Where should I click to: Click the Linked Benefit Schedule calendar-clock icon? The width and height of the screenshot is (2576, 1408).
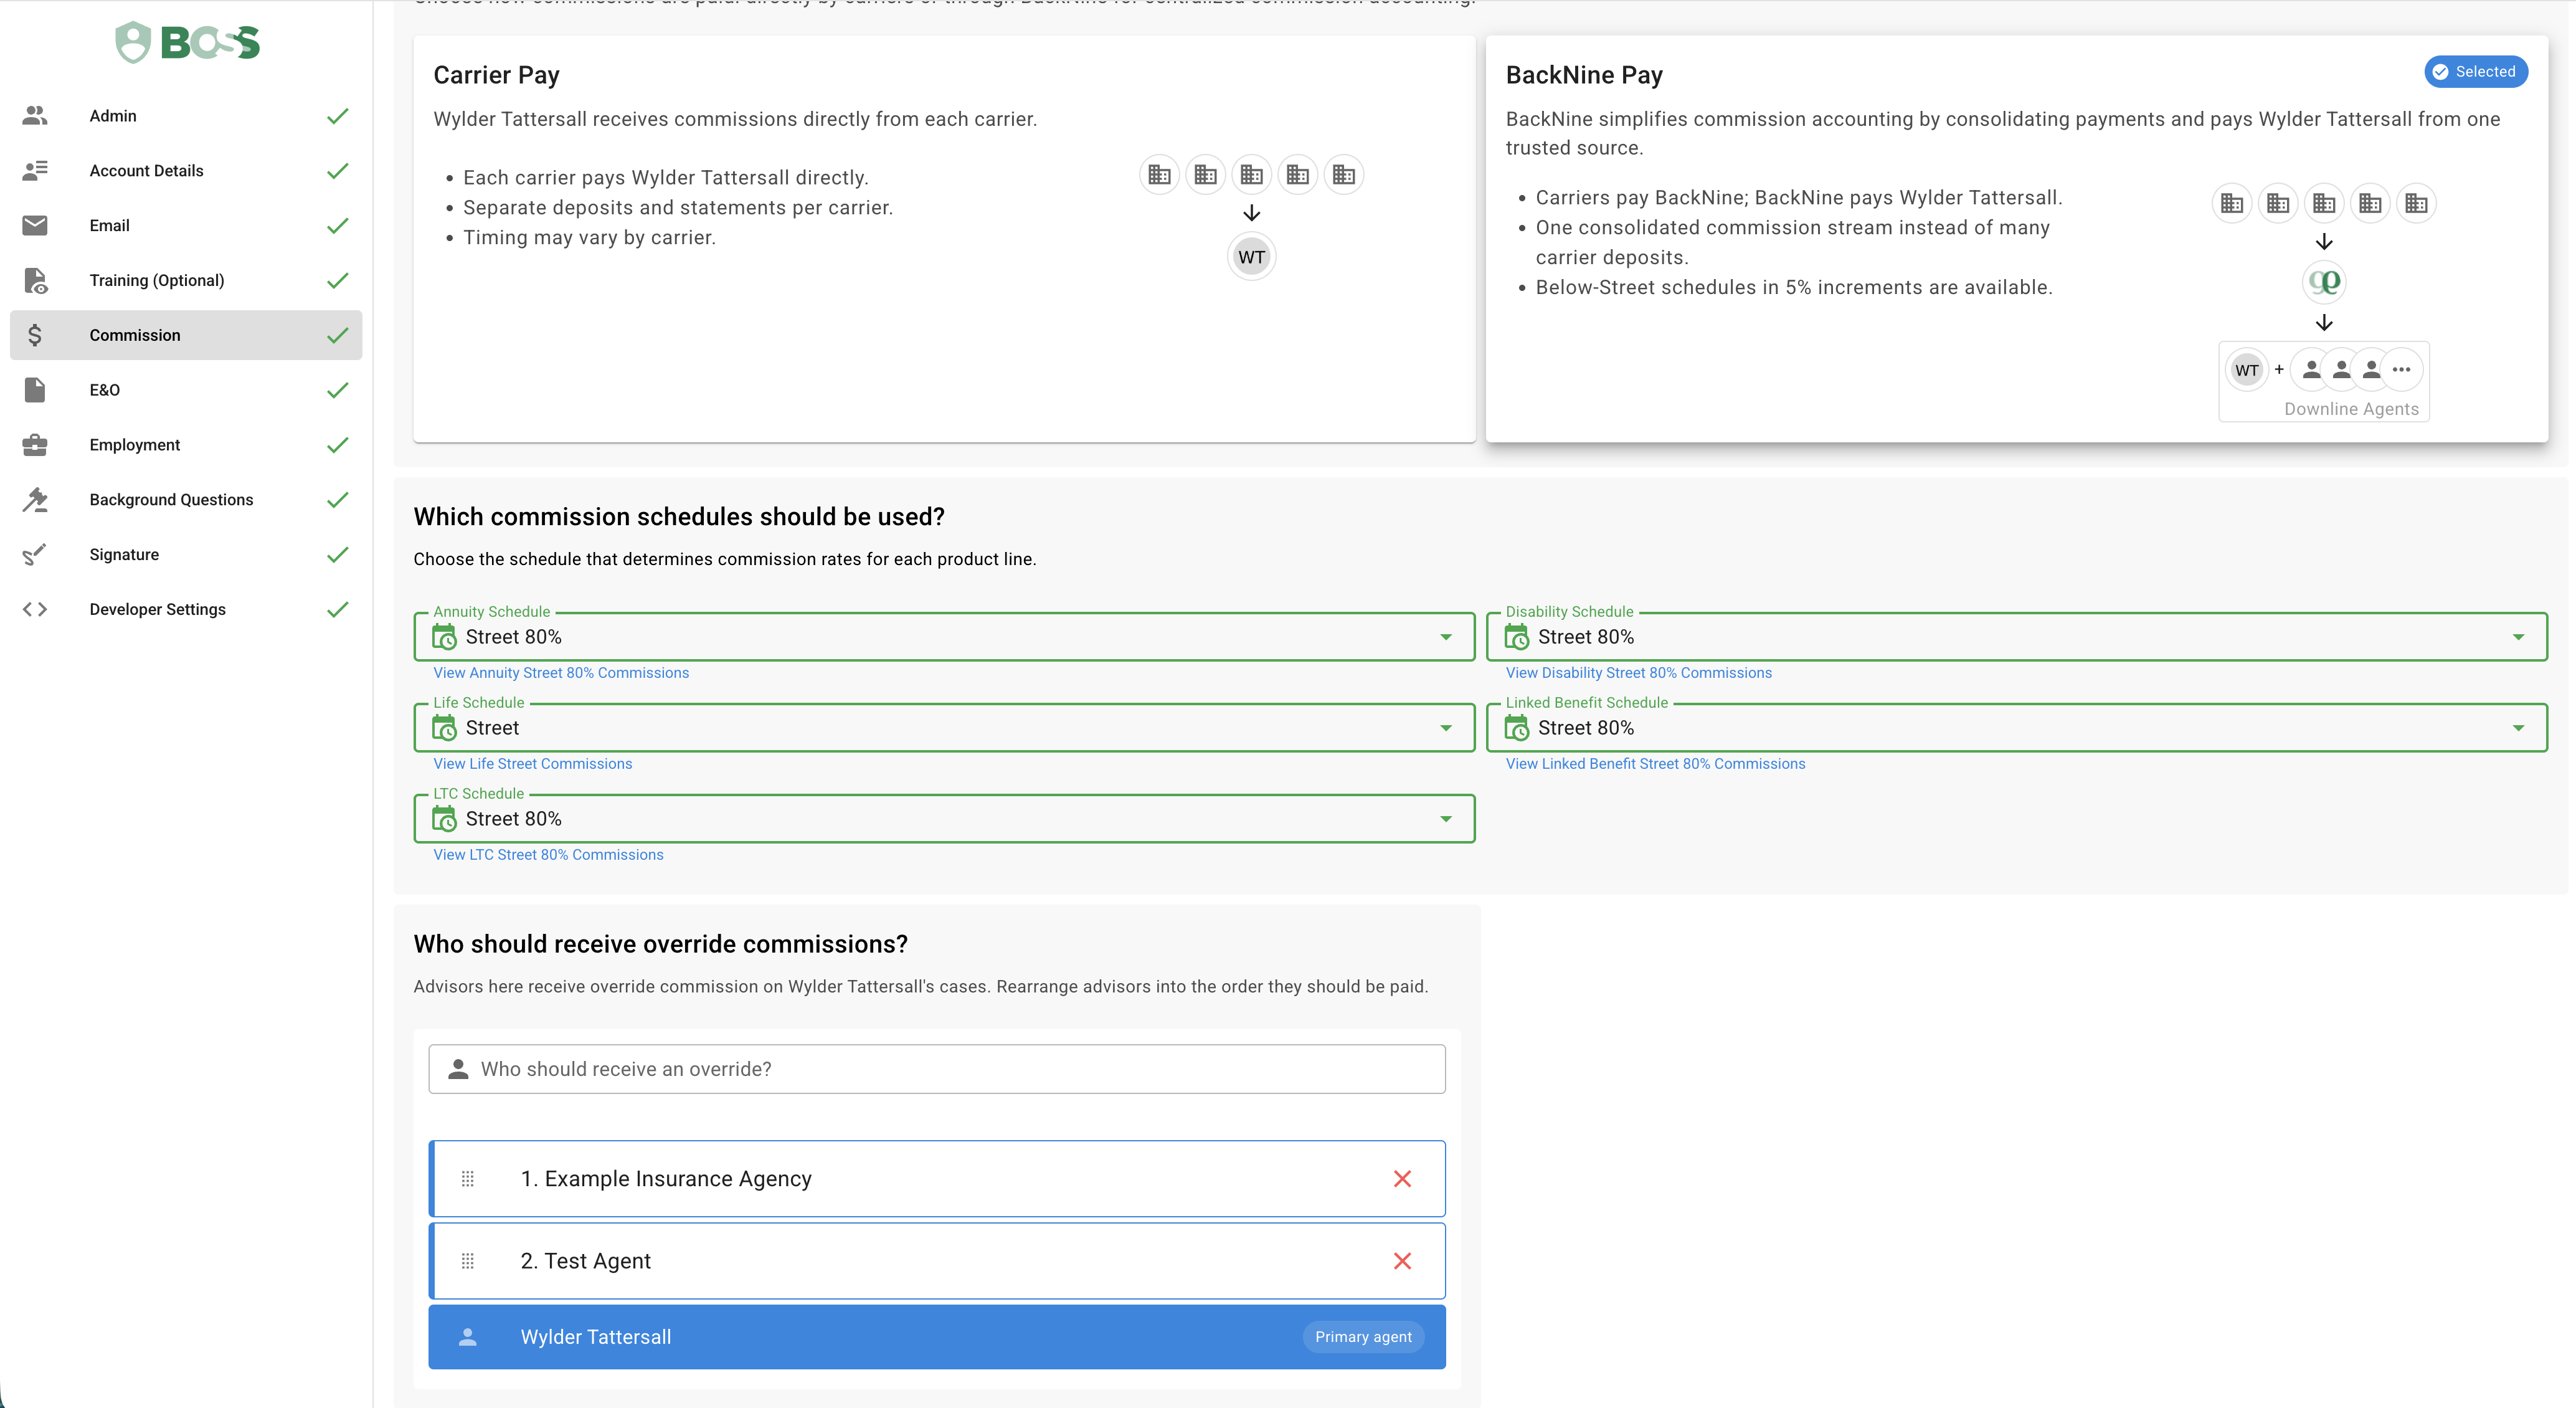pos(1517,728)
